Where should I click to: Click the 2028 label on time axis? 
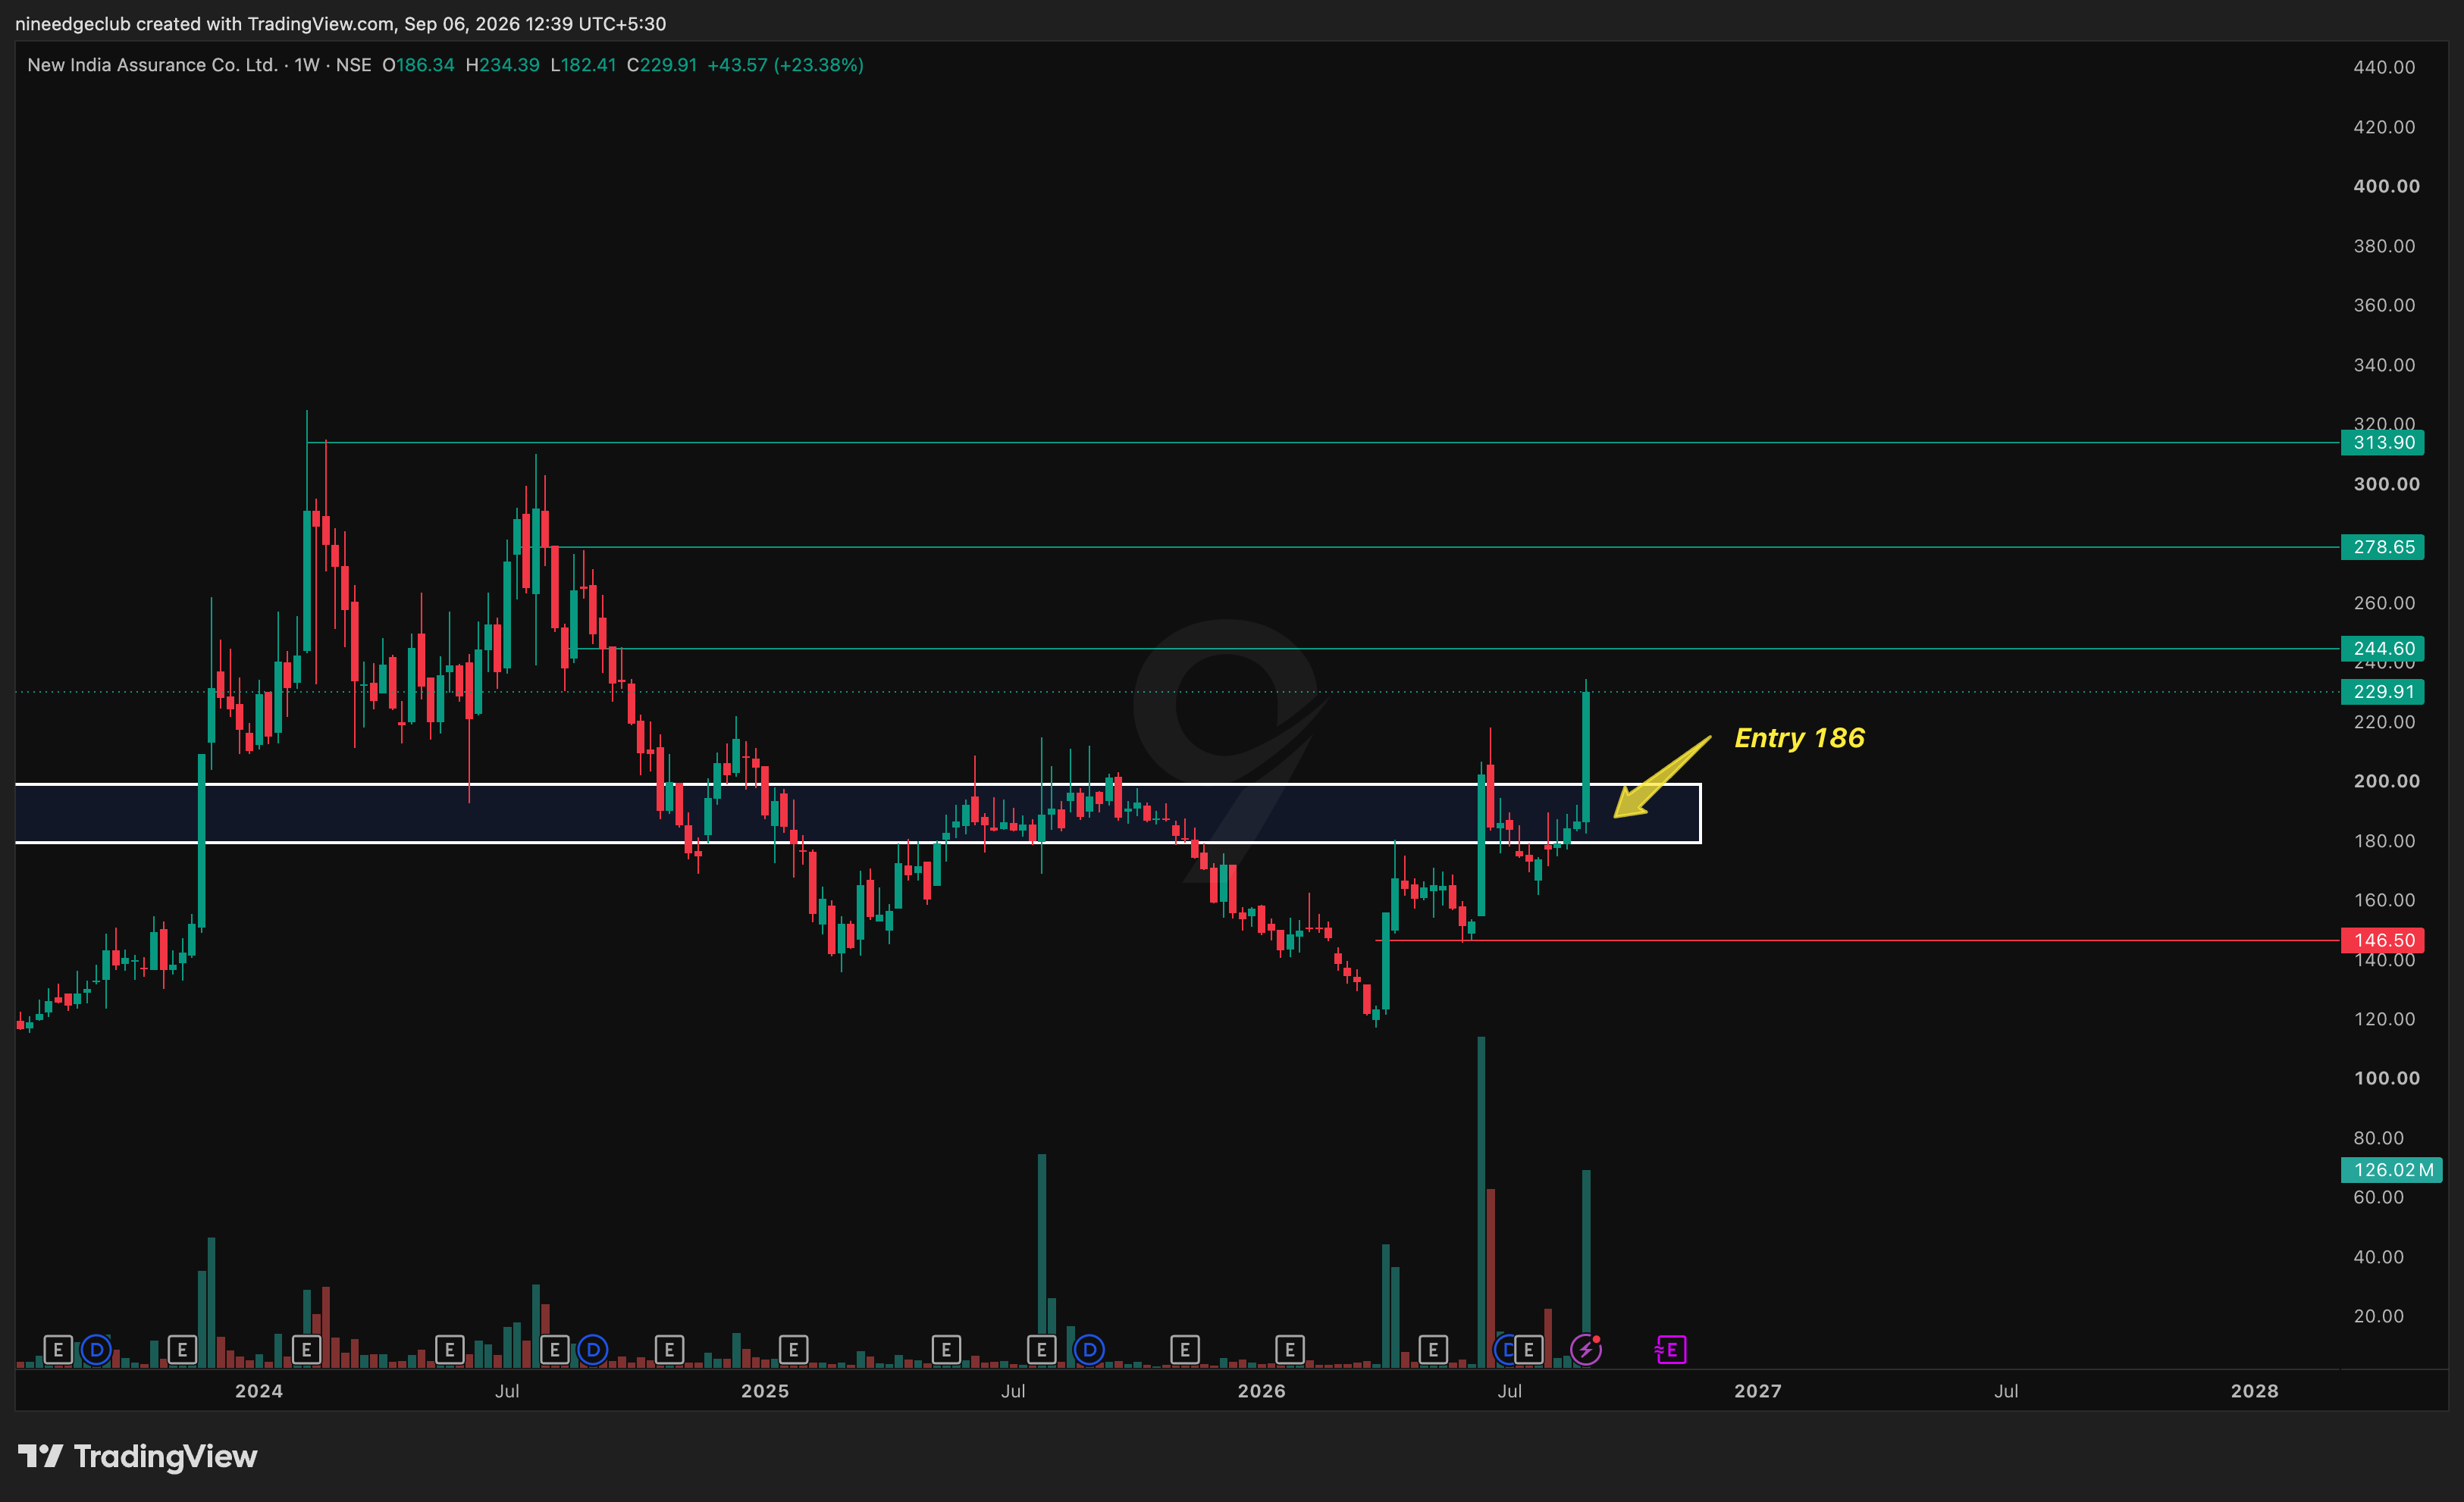pyautogui.click(x=2254, y=1391)
